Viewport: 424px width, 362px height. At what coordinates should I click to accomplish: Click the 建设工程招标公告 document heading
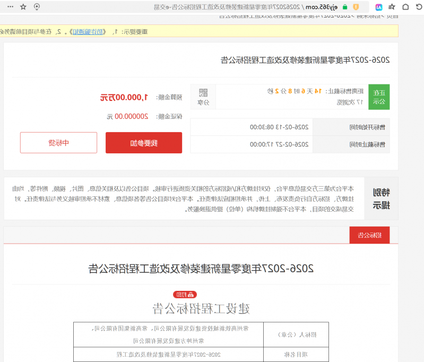point(201,309)
